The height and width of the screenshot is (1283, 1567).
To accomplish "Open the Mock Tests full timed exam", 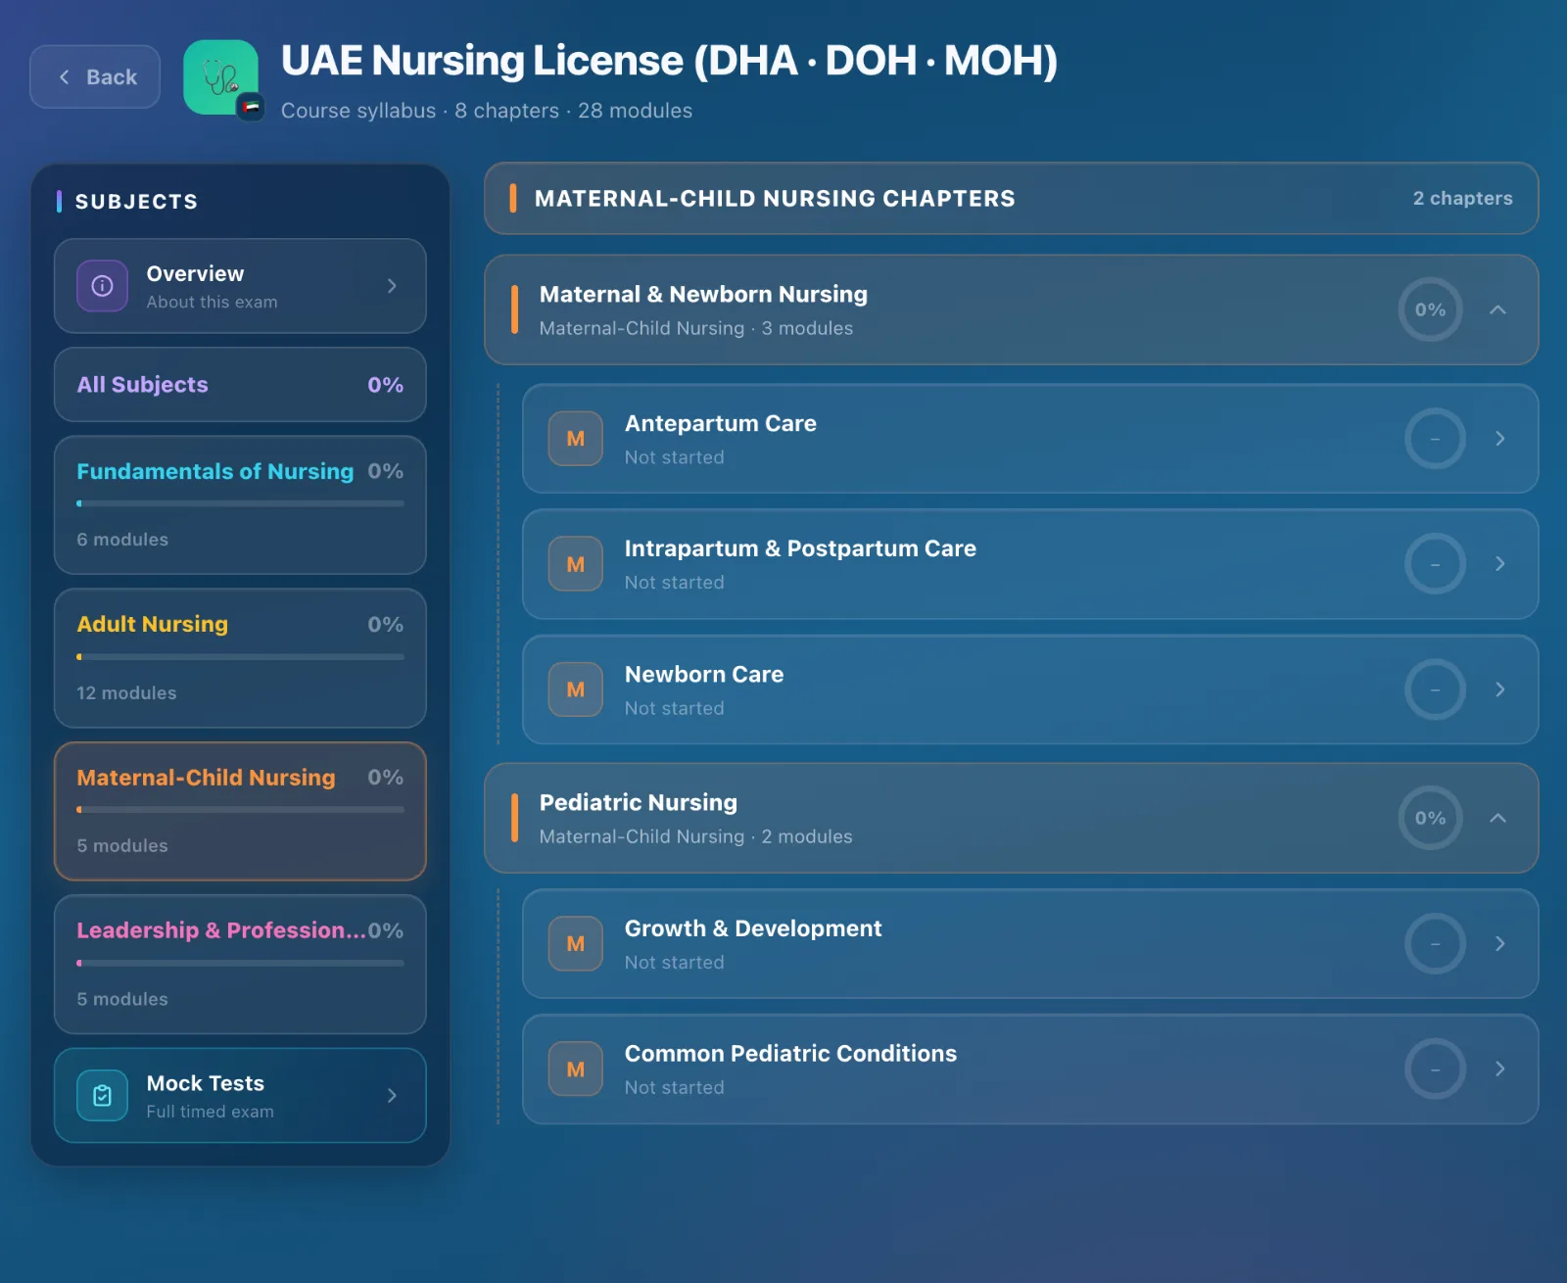I will (240, 1095).
